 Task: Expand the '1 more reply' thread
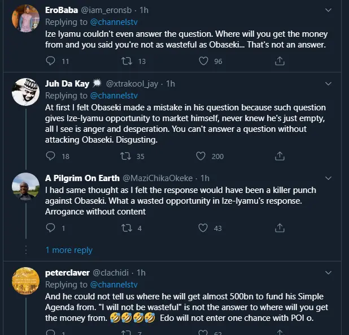point(69,250)
